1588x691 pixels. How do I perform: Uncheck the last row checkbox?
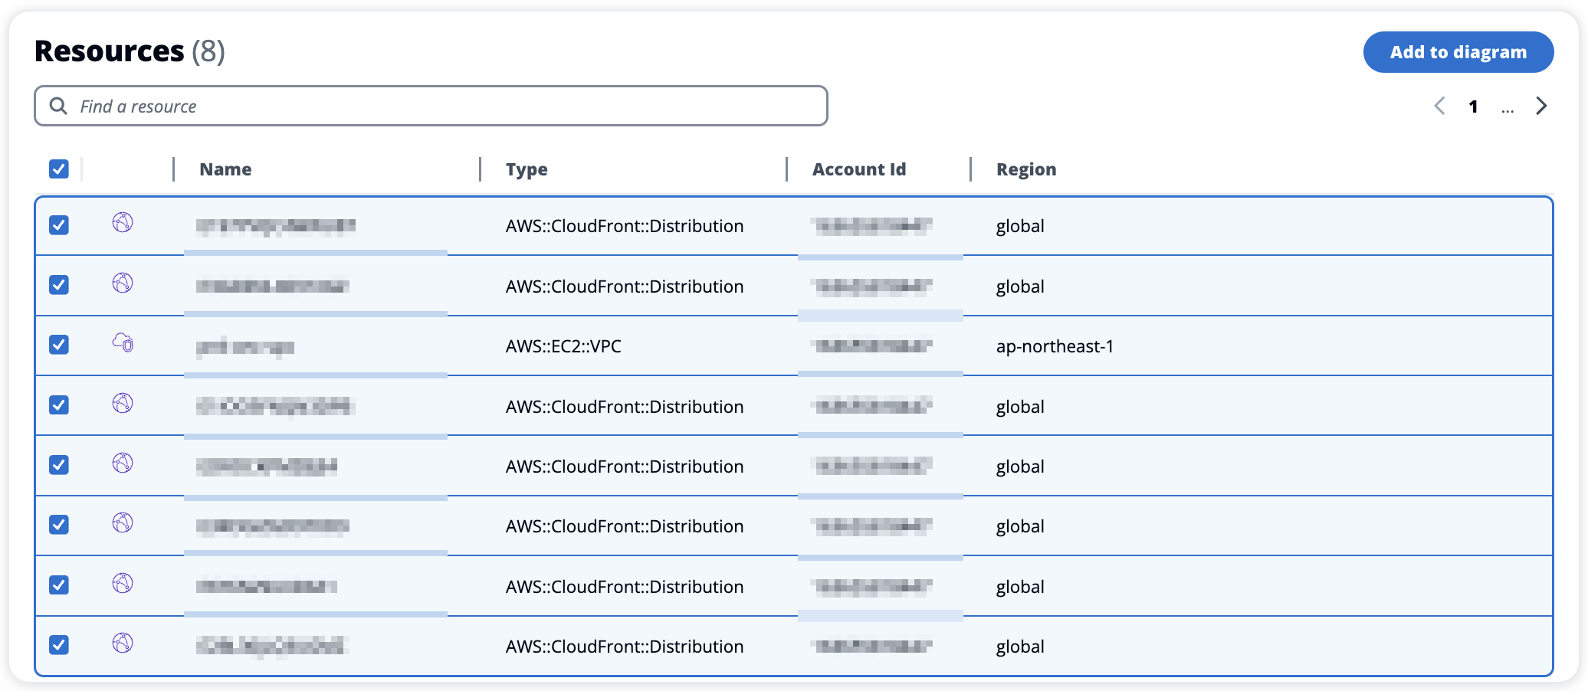(59, 645)
